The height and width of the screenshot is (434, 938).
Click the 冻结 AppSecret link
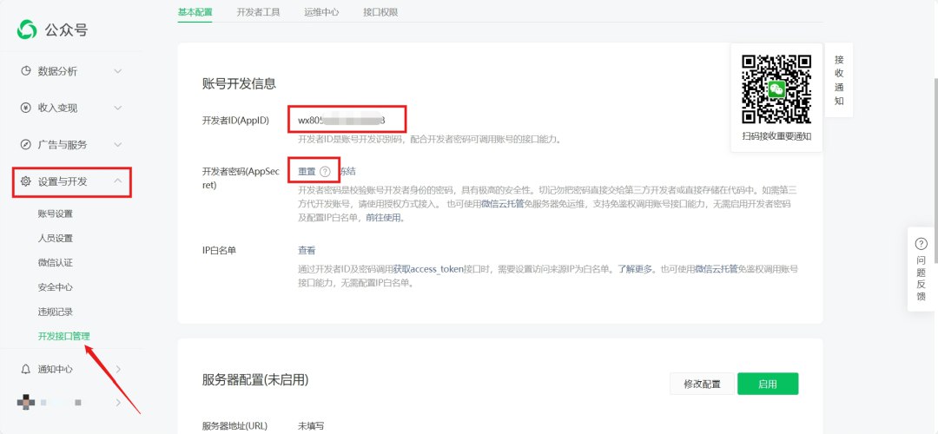point(347,172)
